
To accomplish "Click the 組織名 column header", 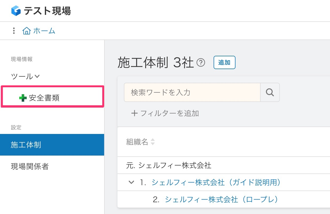I will 137,142.
